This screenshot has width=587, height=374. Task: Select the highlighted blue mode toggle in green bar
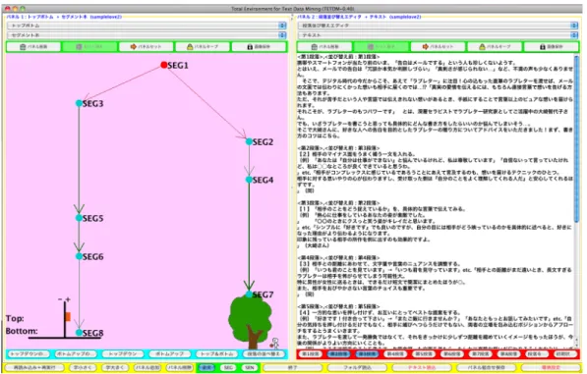(x=207, y=368)
